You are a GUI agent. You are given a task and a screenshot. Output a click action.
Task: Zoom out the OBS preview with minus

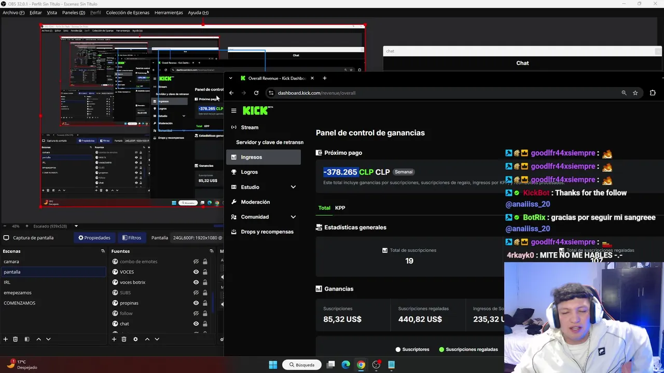pos(4,226)
